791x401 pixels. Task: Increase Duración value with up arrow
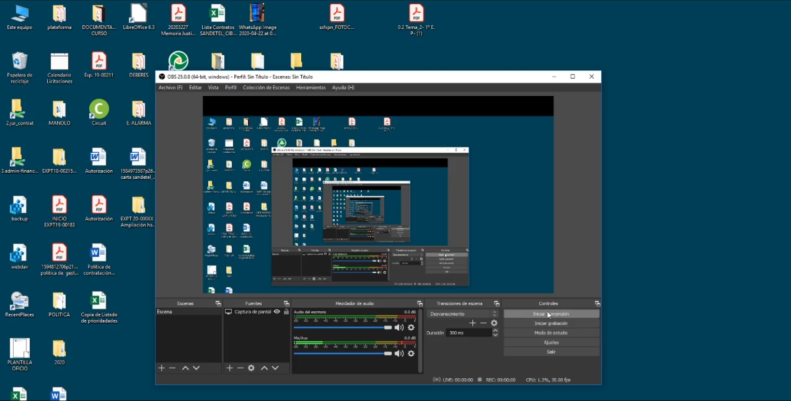[495, 331]
